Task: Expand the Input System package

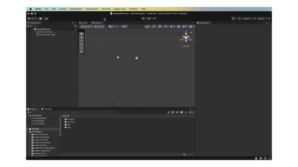Action: point(30,145)
